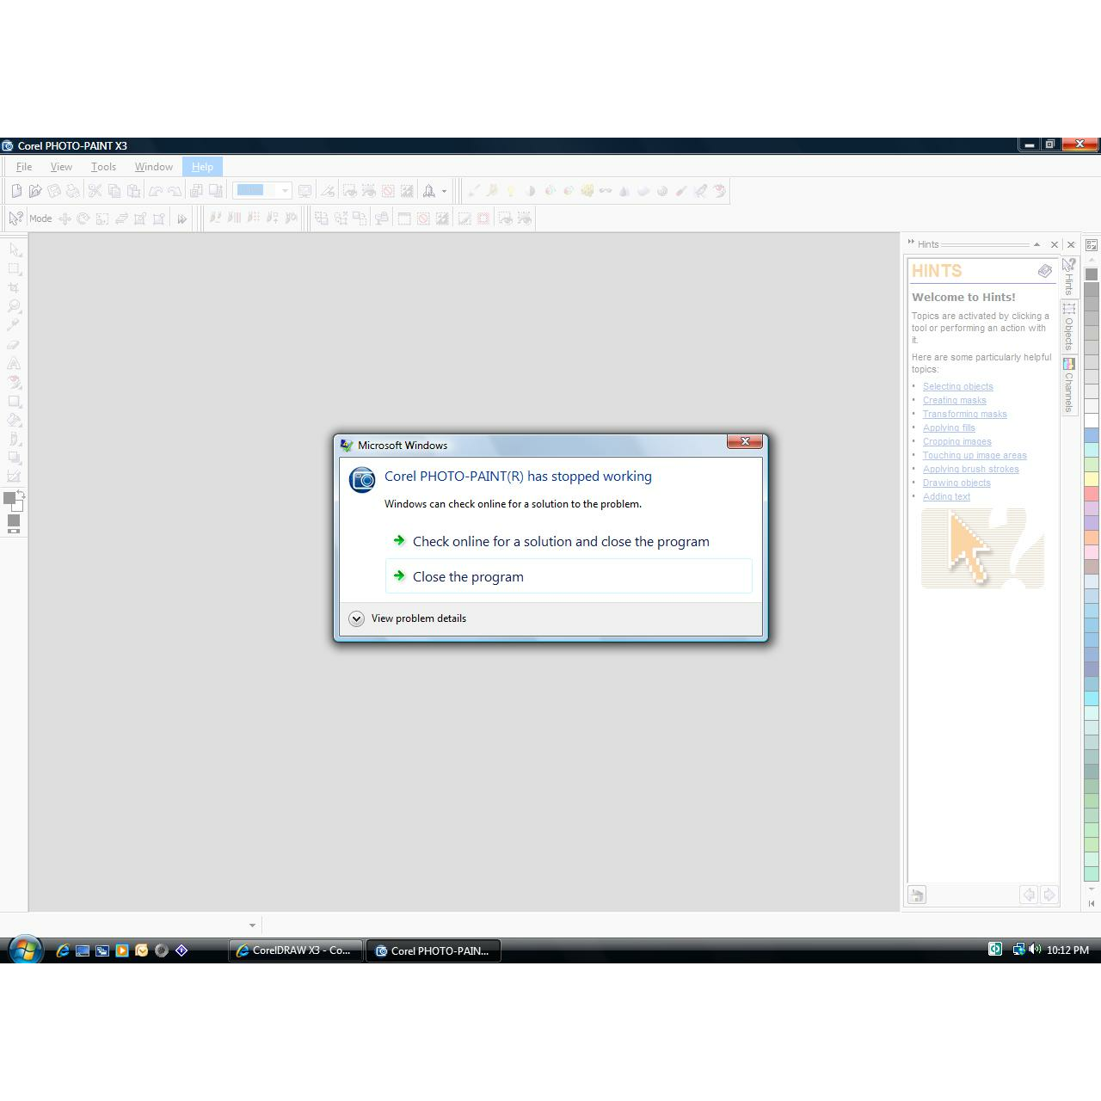The width and height of the screenshot is (1101, 1101).
Task: Open the status bar dropdown arrow
Action: pyautogui.click(x=252, y=926)
